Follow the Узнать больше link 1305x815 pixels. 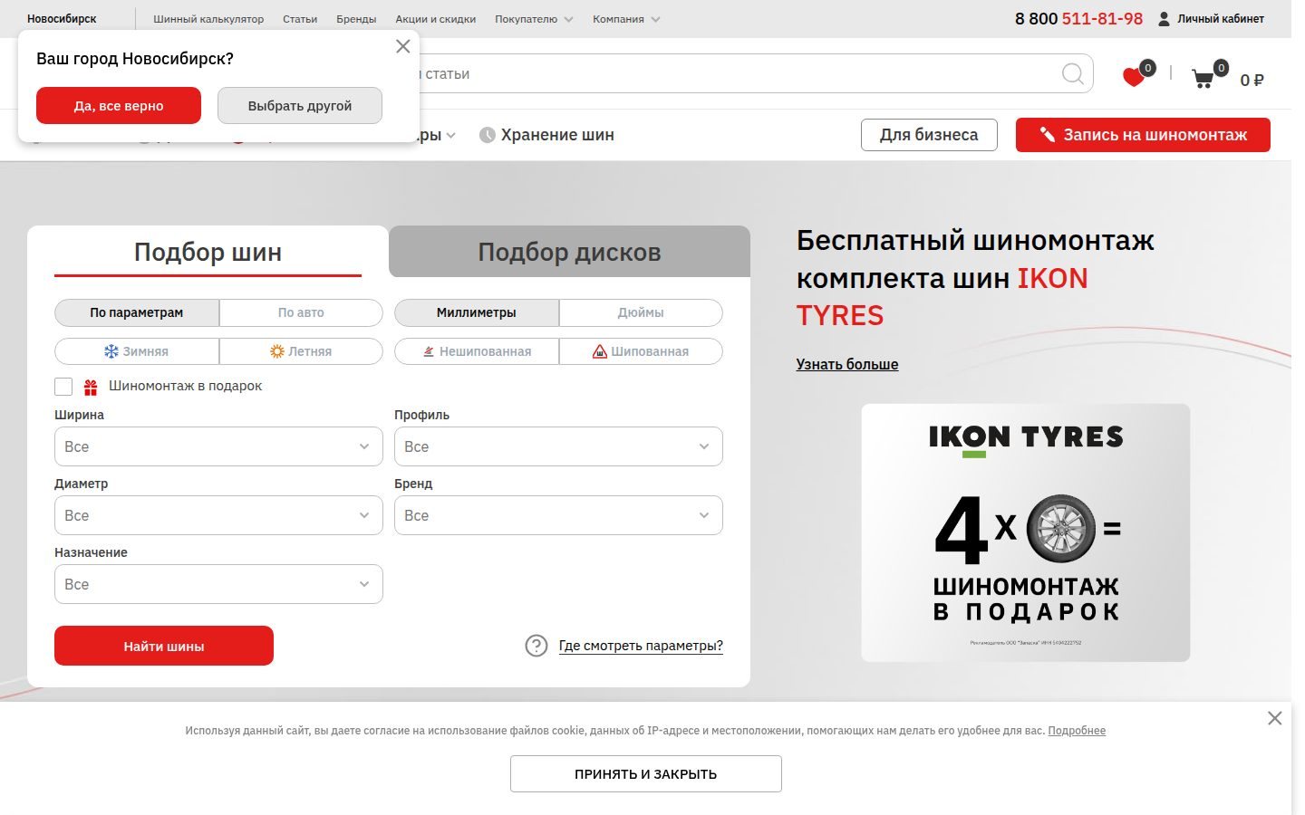(x=847, y=364)
